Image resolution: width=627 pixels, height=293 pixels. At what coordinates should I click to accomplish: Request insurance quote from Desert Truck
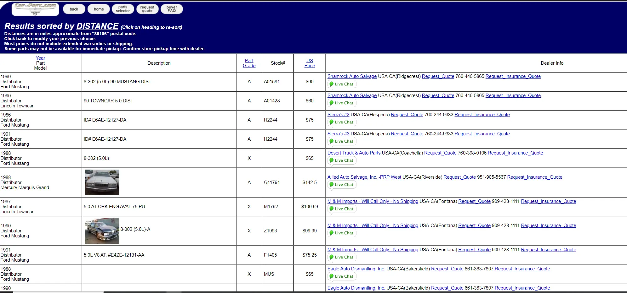(x=516, y=153)
